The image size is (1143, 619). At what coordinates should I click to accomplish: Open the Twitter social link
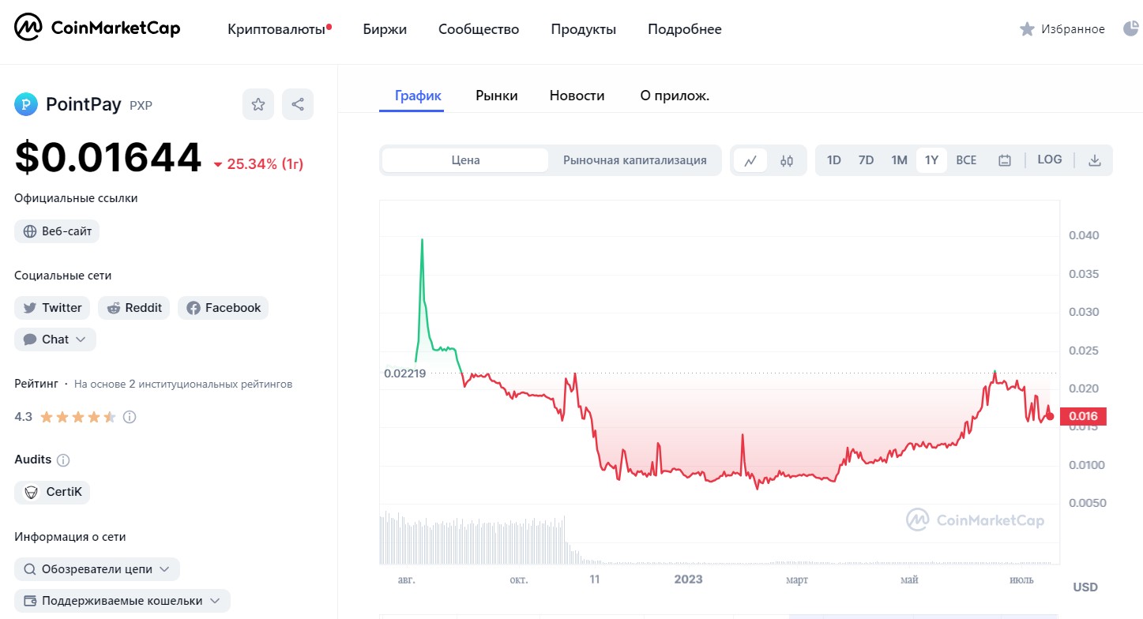pyautogui.click(x=52, y=308)
